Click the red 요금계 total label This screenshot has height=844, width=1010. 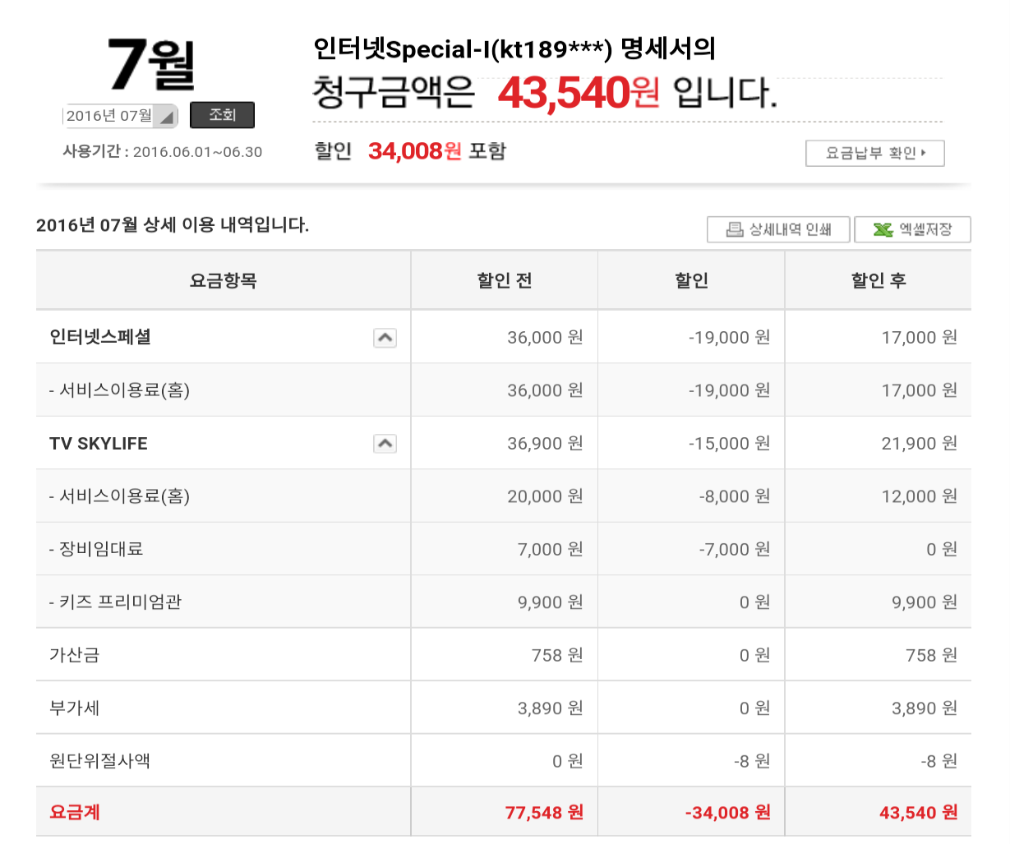tap(75, 813)
